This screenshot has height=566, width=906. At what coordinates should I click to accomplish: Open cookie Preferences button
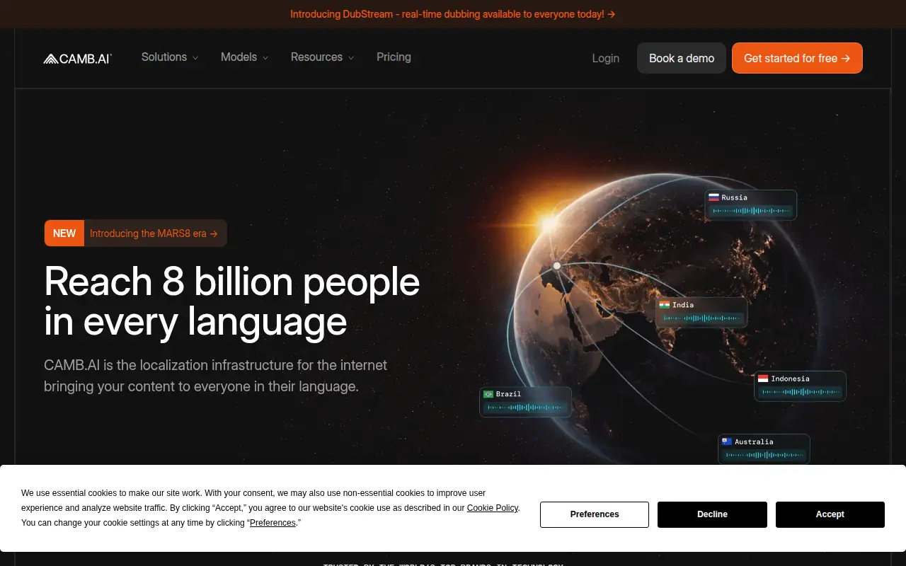(x=595, y=514)
